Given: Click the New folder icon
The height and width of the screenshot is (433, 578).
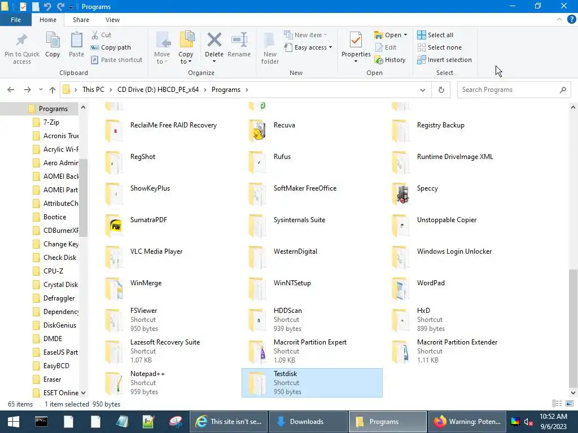Looking at the screenshot, I should coord(269,40).
